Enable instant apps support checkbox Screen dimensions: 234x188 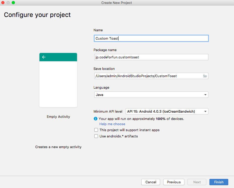[96, 130]
